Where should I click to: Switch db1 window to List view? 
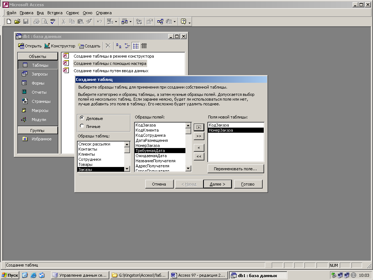pyautogui.click(x=136, y=46)
